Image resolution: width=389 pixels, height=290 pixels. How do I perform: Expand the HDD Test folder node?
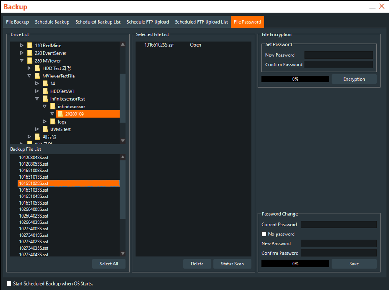[30, 68]
